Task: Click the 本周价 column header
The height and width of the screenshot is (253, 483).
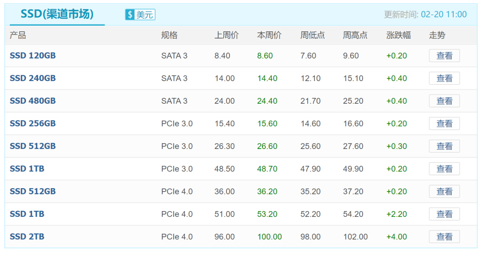Action: tap(269, 35)
